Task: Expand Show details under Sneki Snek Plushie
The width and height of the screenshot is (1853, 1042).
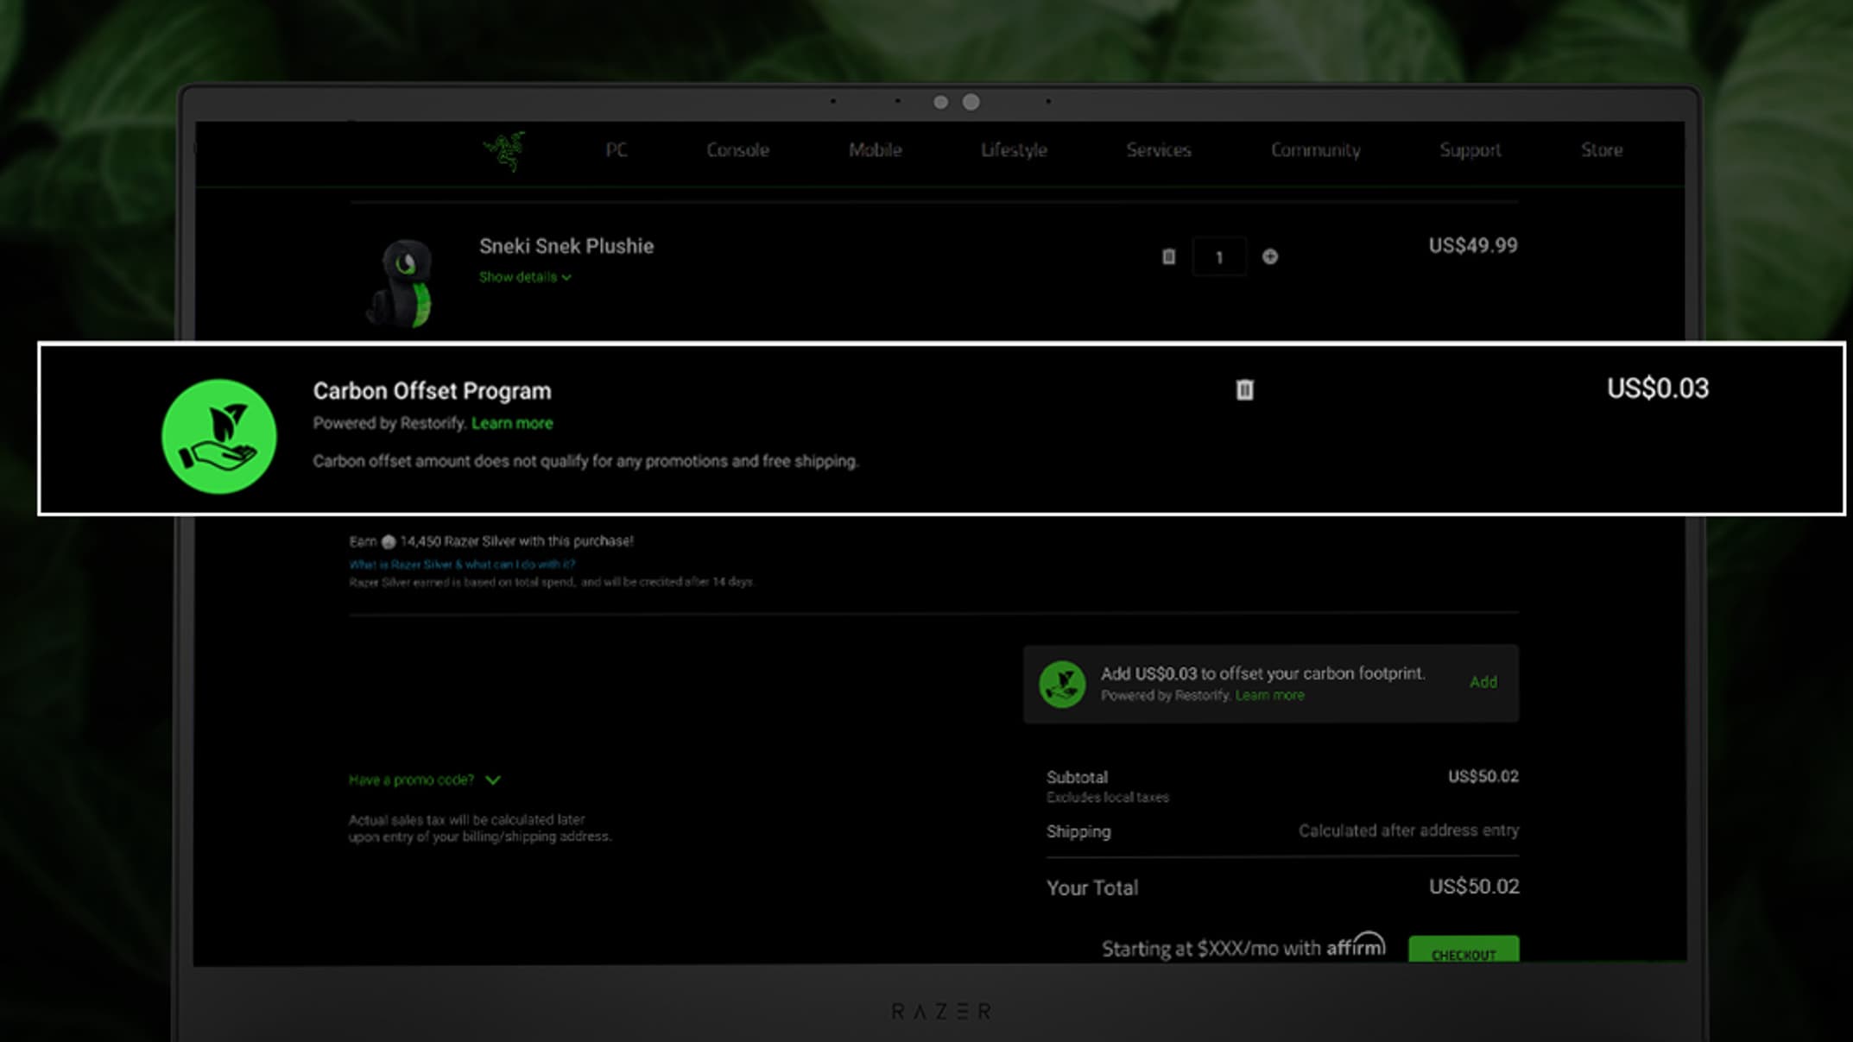Action: tap(524, 277)
